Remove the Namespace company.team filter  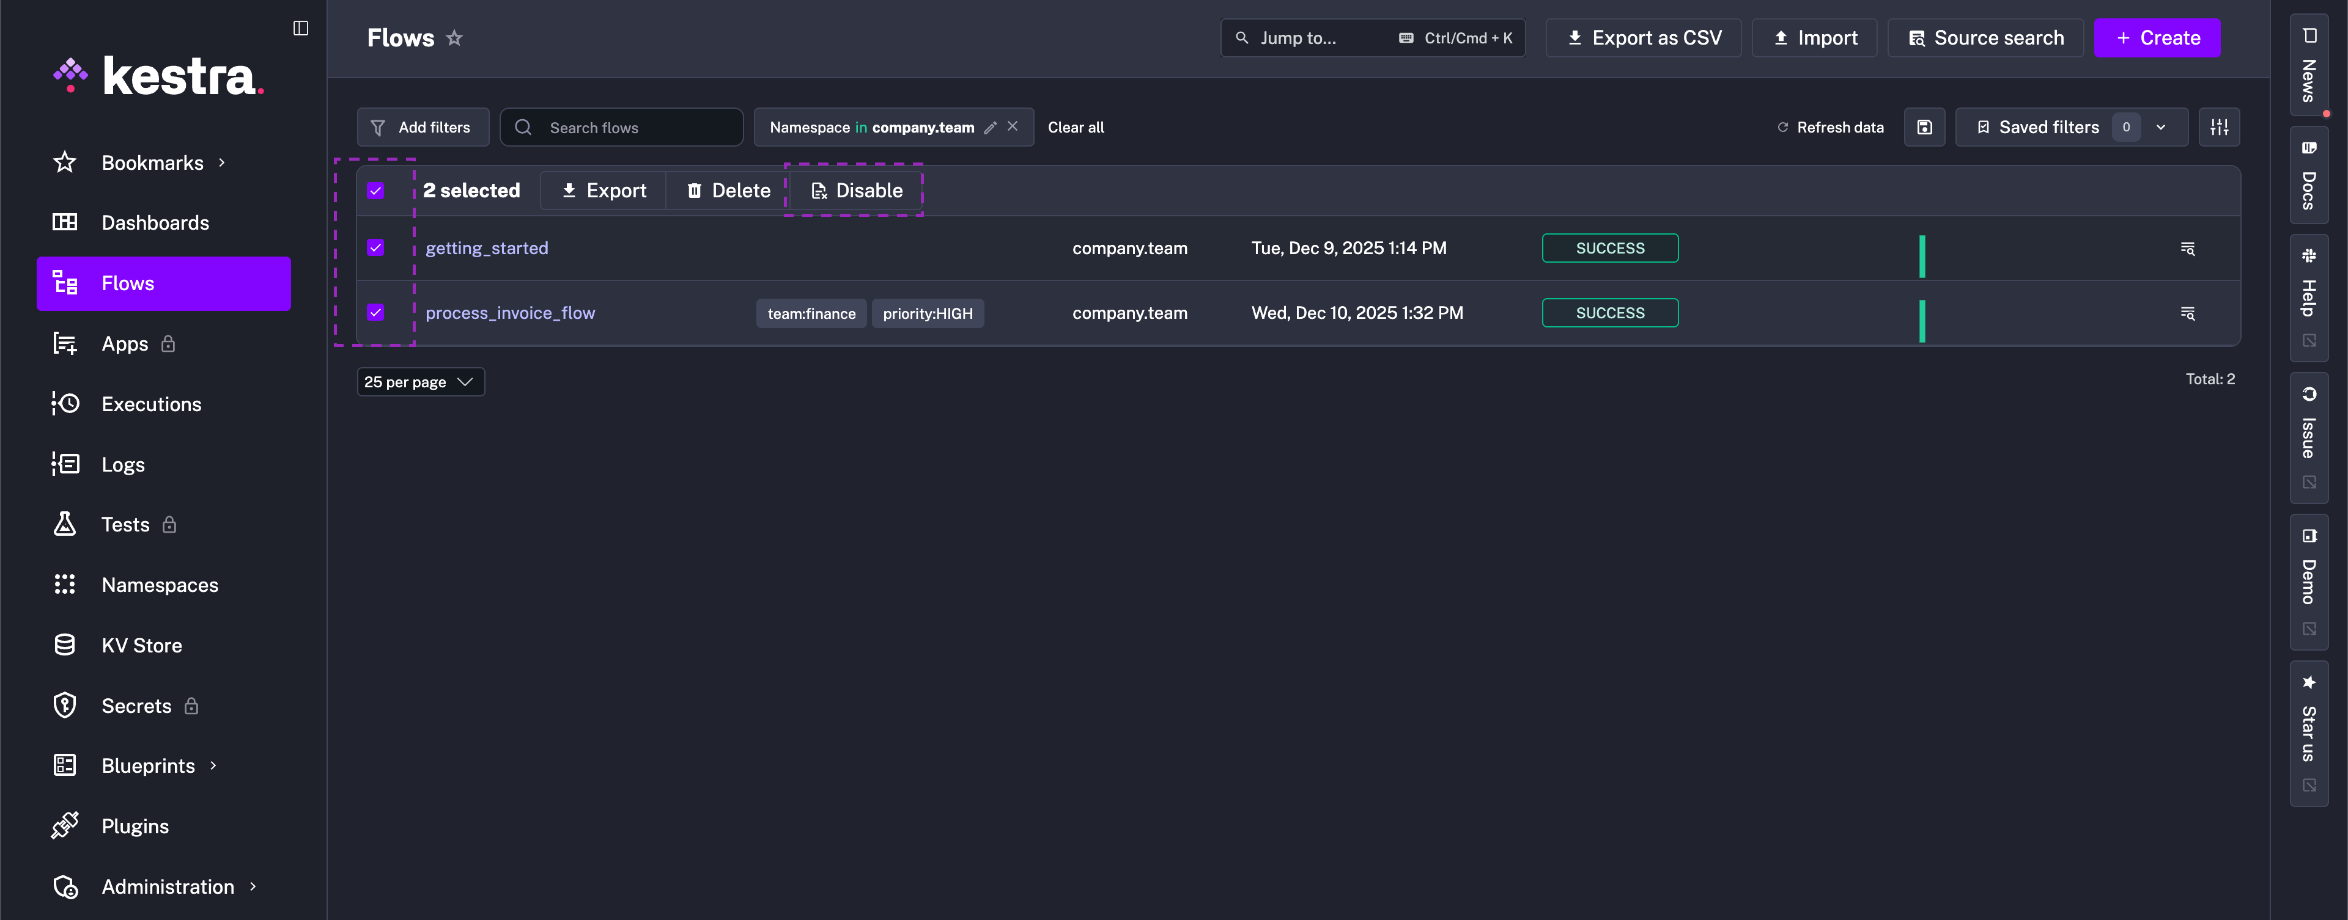pos(1013,126)
